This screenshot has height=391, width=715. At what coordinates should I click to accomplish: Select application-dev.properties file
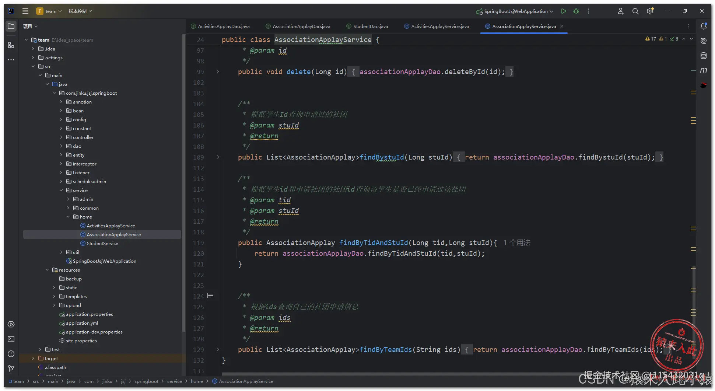[x=94, y=332]
